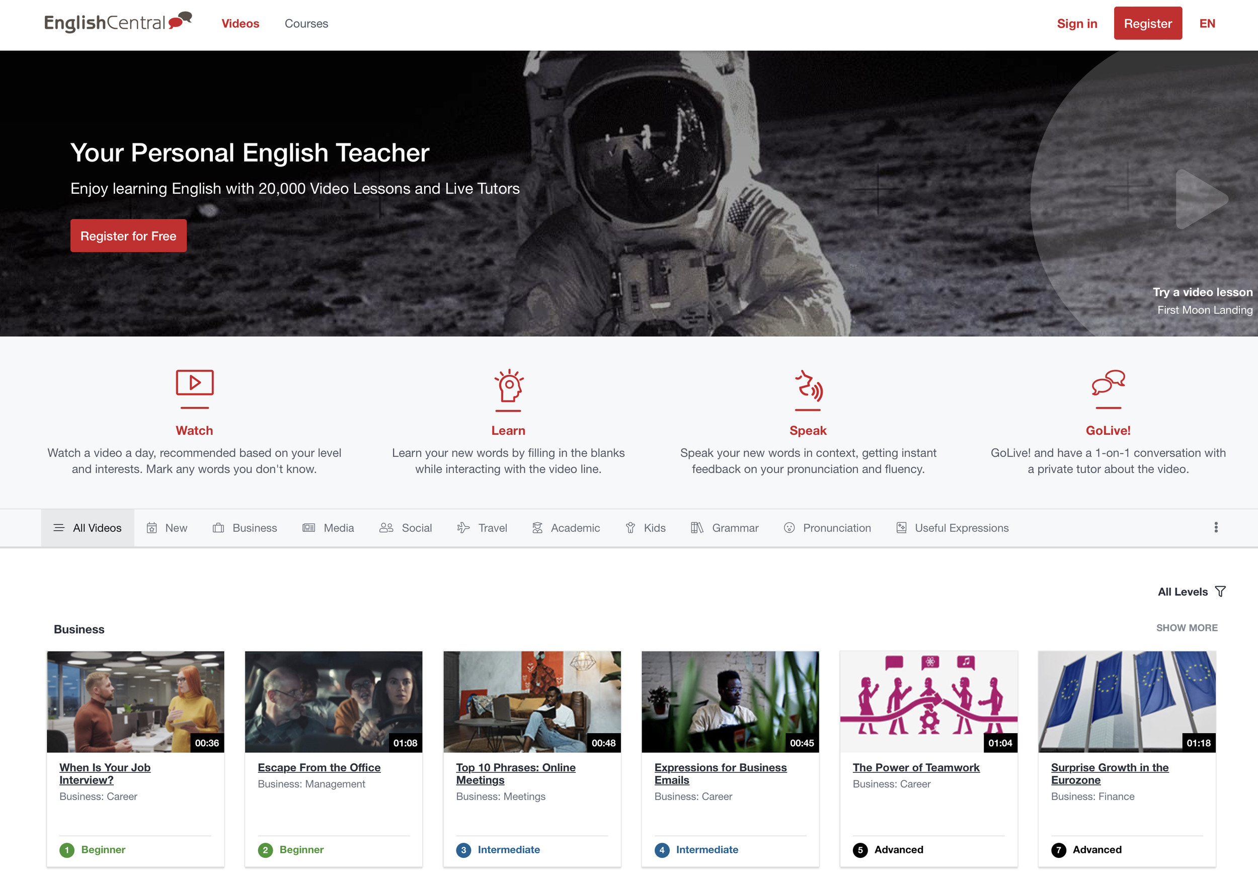Open the Escape From the Office link
1258x877 pixels.
[319, 767]
